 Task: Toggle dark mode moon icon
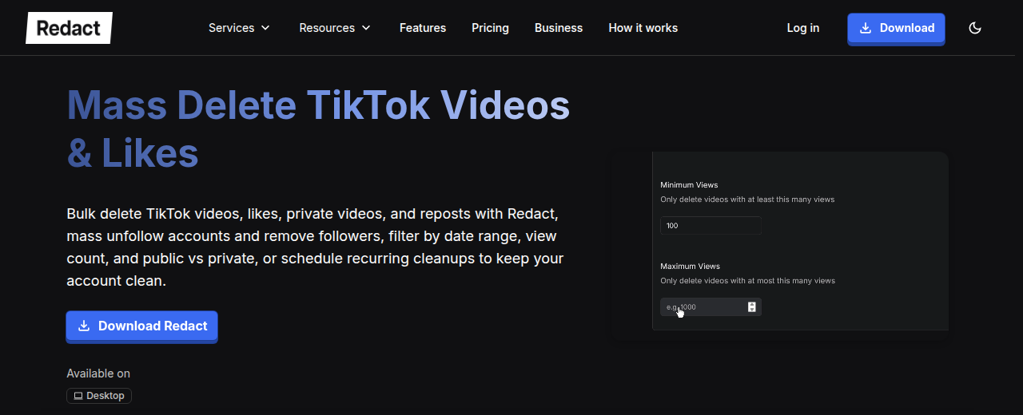pyautogui.click(x=975, y=28)
